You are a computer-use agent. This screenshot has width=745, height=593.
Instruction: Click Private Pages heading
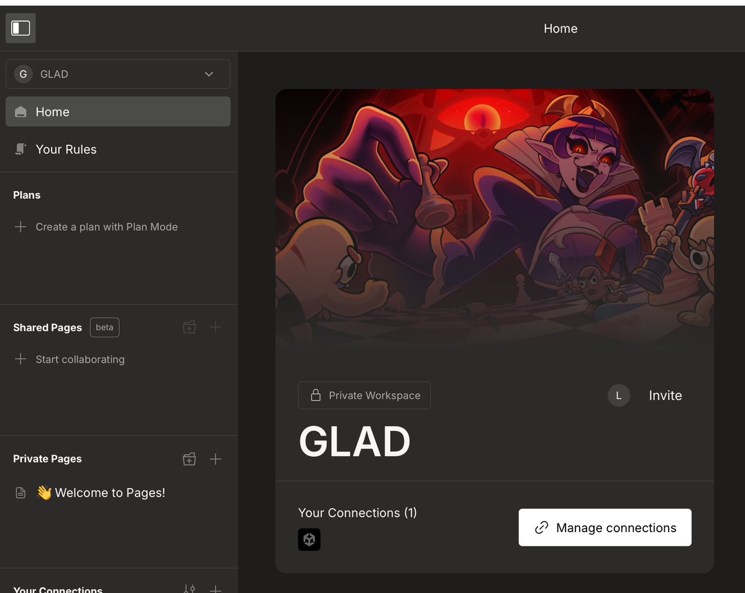point(47,459)
